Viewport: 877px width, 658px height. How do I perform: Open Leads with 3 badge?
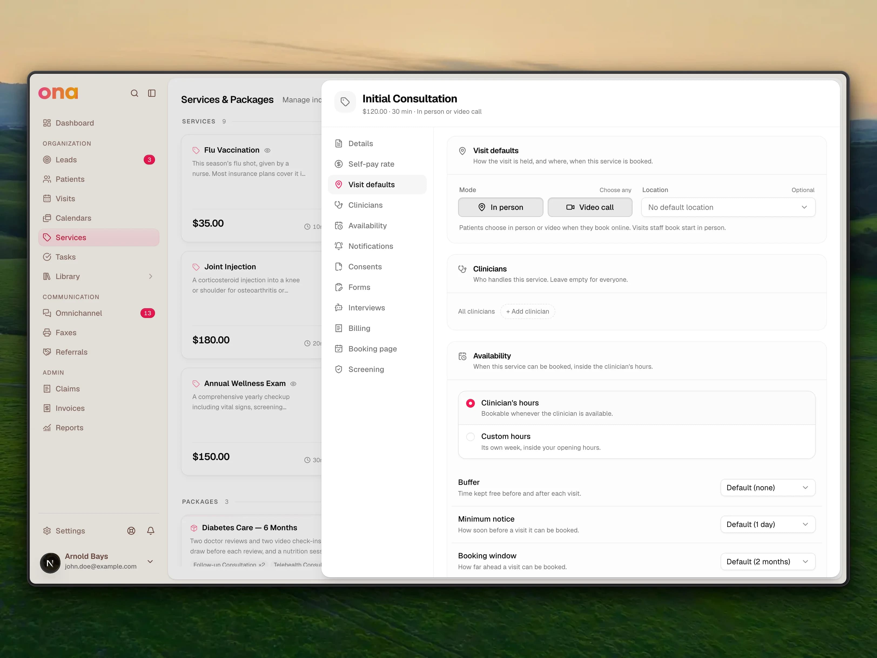click(x=99, y=160)
